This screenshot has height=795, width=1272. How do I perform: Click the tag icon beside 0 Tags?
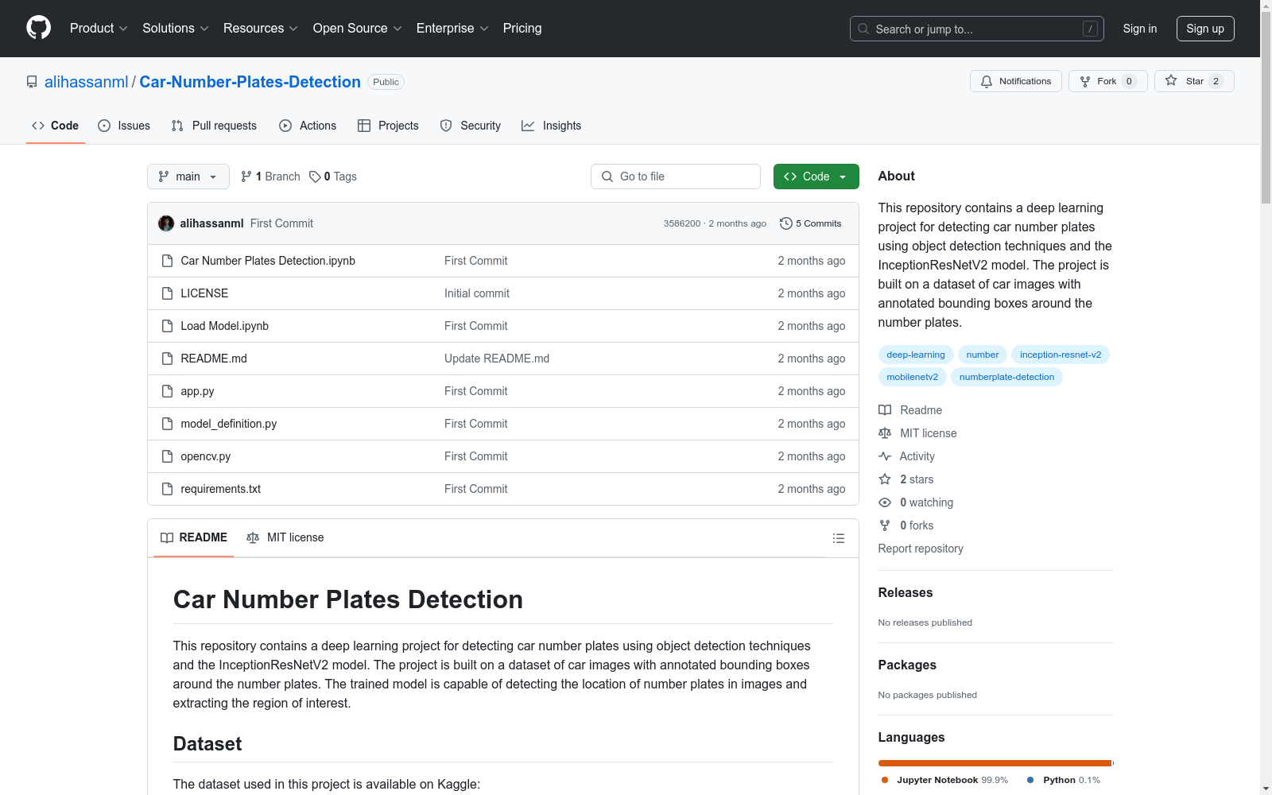coord(315,176)
